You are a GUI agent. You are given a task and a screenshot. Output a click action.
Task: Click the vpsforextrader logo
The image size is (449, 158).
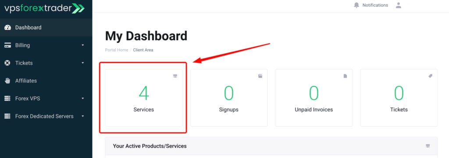pyautogui.click(x=44, y=8)
